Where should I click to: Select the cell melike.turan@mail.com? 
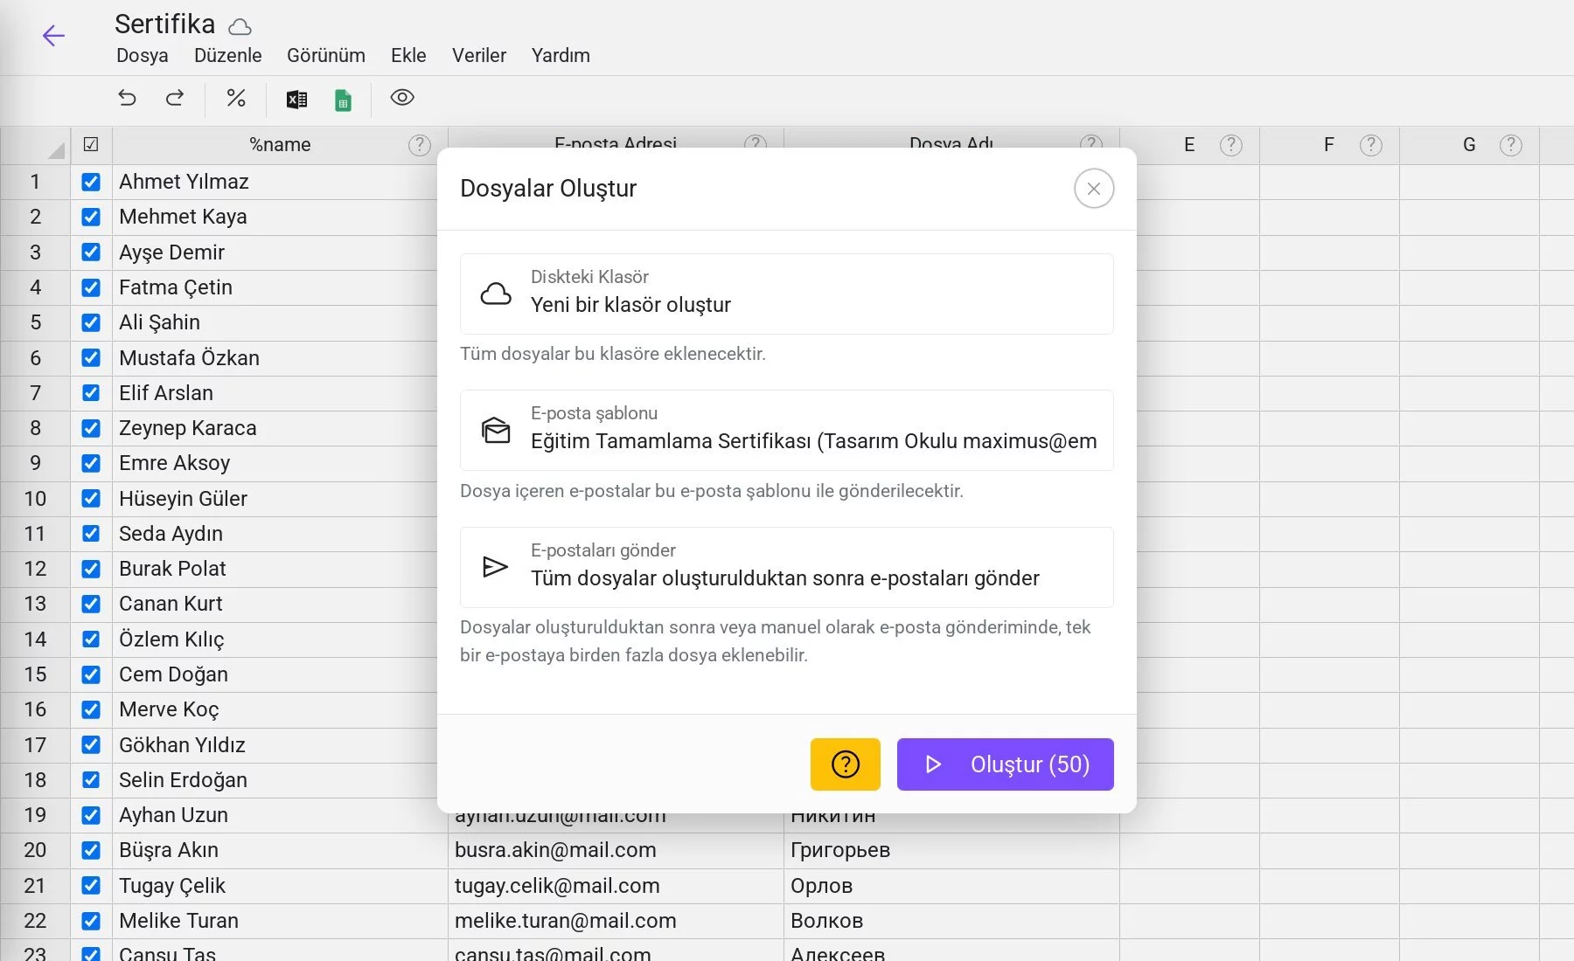click(616, 921)
